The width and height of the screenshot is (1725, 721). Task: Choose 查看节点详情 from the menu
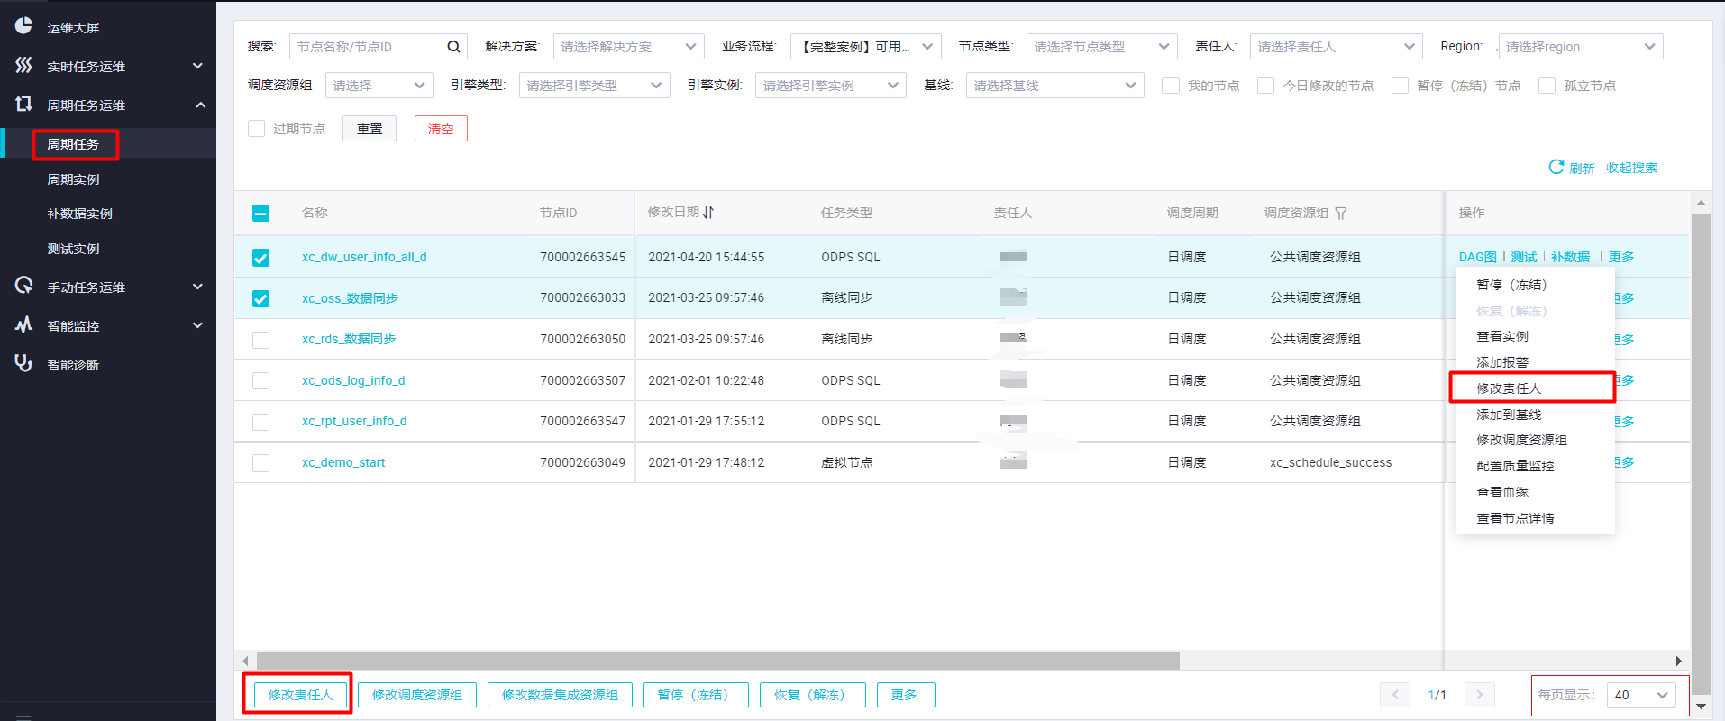pos(1515,518)
